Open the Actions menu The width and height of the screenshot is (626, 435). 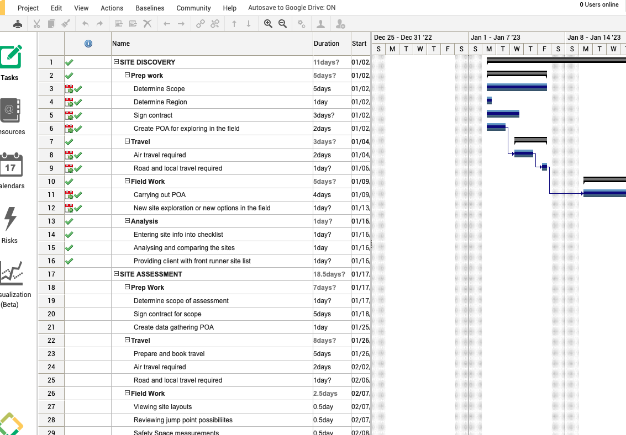[112, 8]
